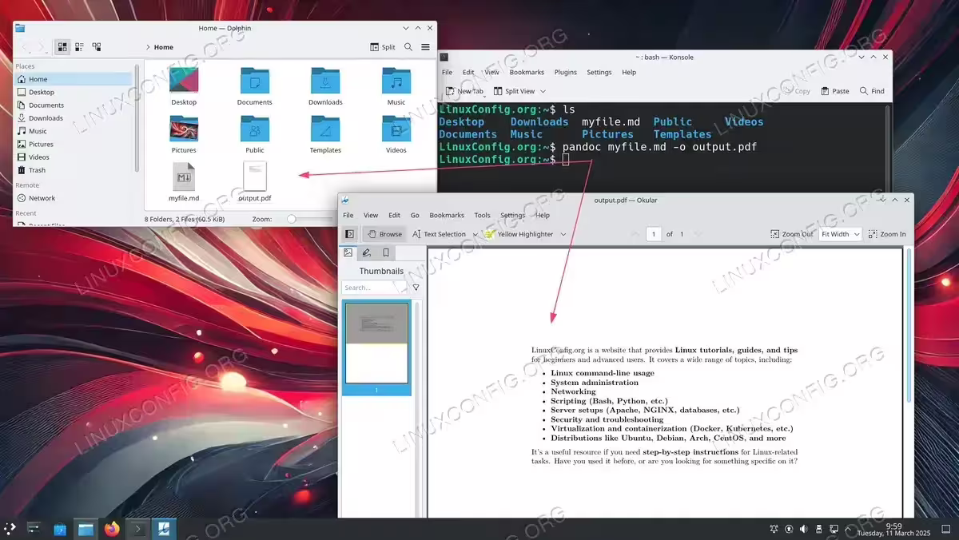
Task: Expand the Konsole Split View dropdown
Action: coord(543,91)
